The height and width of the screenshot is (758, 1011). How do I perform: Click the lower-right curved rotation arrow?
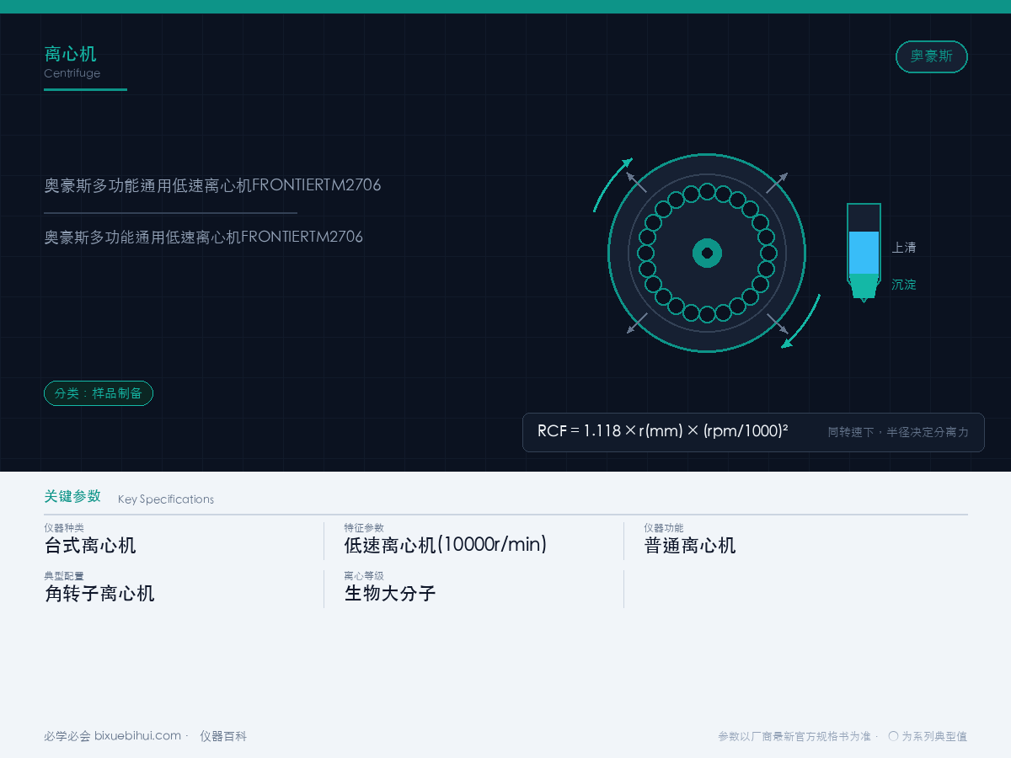point(801,321)
